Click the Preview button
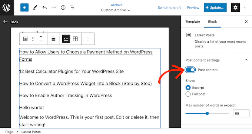 193,7
